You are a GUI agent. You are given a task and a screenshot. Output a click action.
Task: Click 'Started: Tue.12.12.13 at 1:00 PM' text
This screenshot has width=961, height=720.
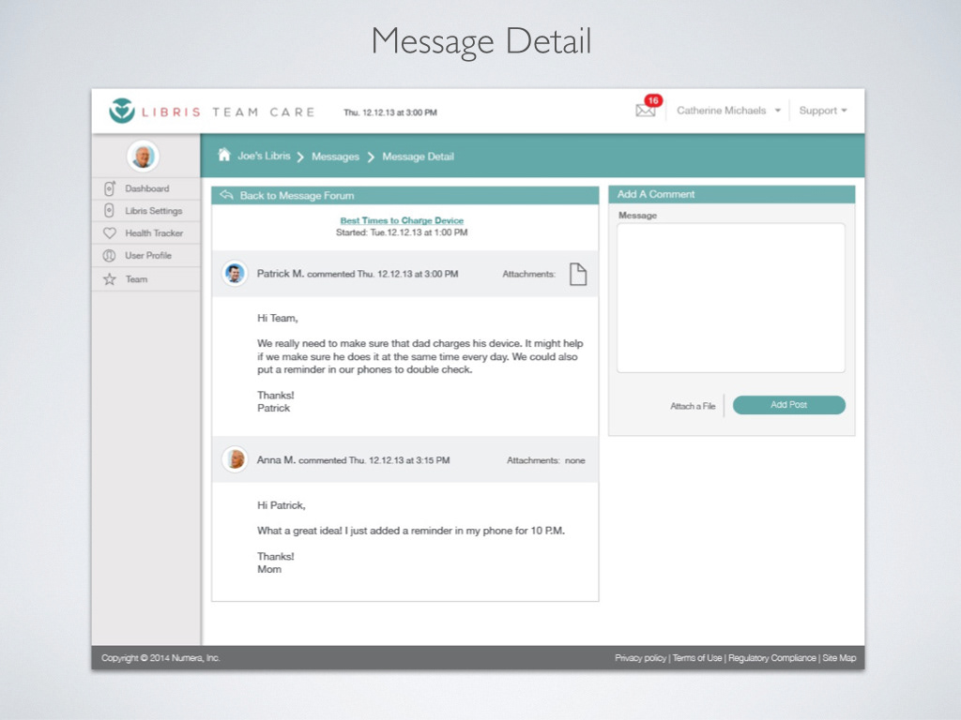point(402,232)
